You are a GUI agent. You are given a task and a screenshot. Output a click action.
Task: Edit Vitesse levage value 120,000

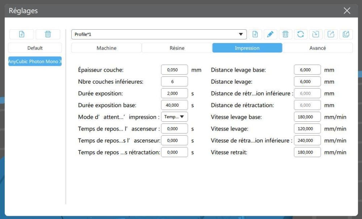click(307, 129)
